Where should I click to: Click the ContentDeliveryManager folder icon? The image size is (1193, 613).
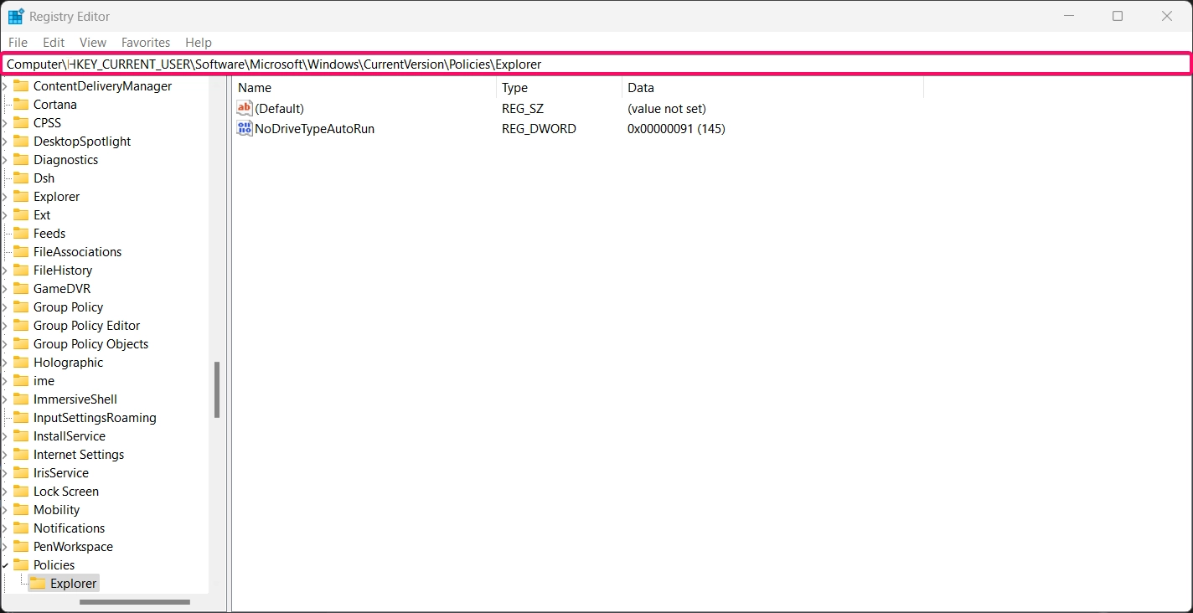[x=21, y=85]
